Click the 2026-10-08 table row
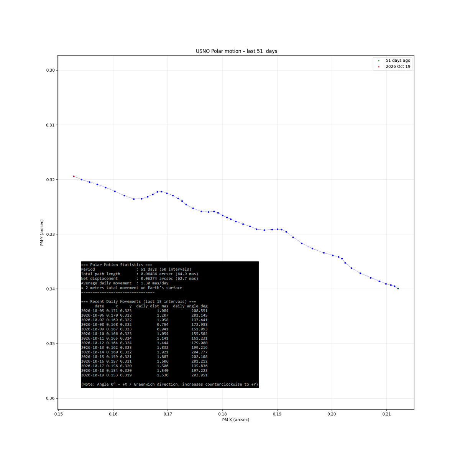Screen dimensions: 460x460 coord(144,324)
